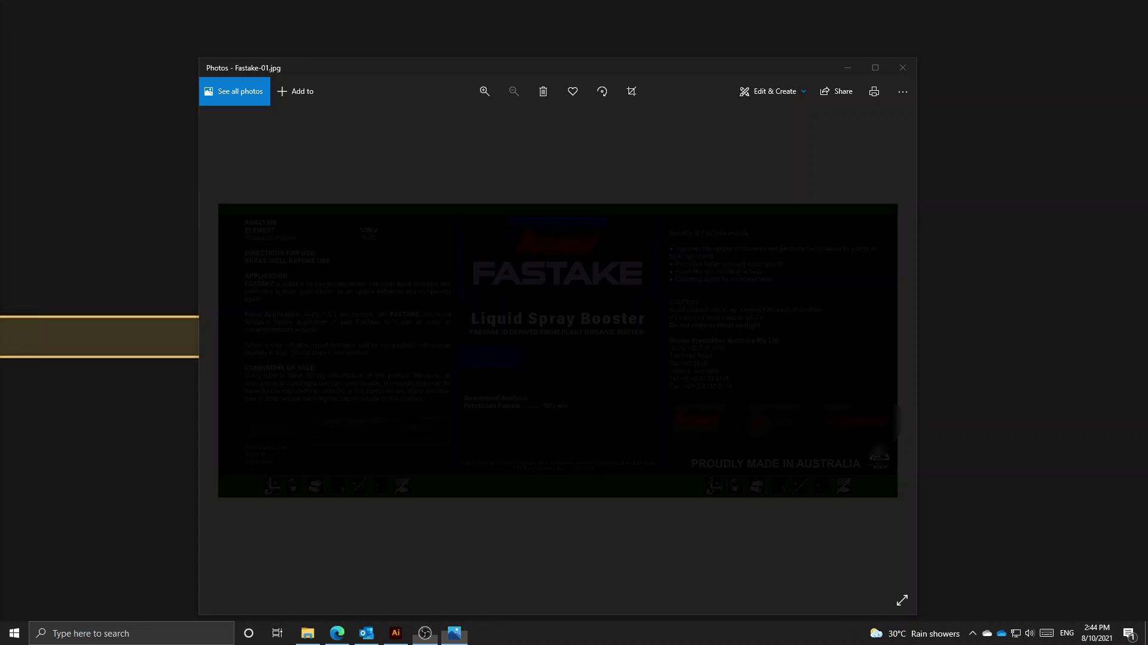
Task: Minimize the Photos window
Action: tap(847, 67)
